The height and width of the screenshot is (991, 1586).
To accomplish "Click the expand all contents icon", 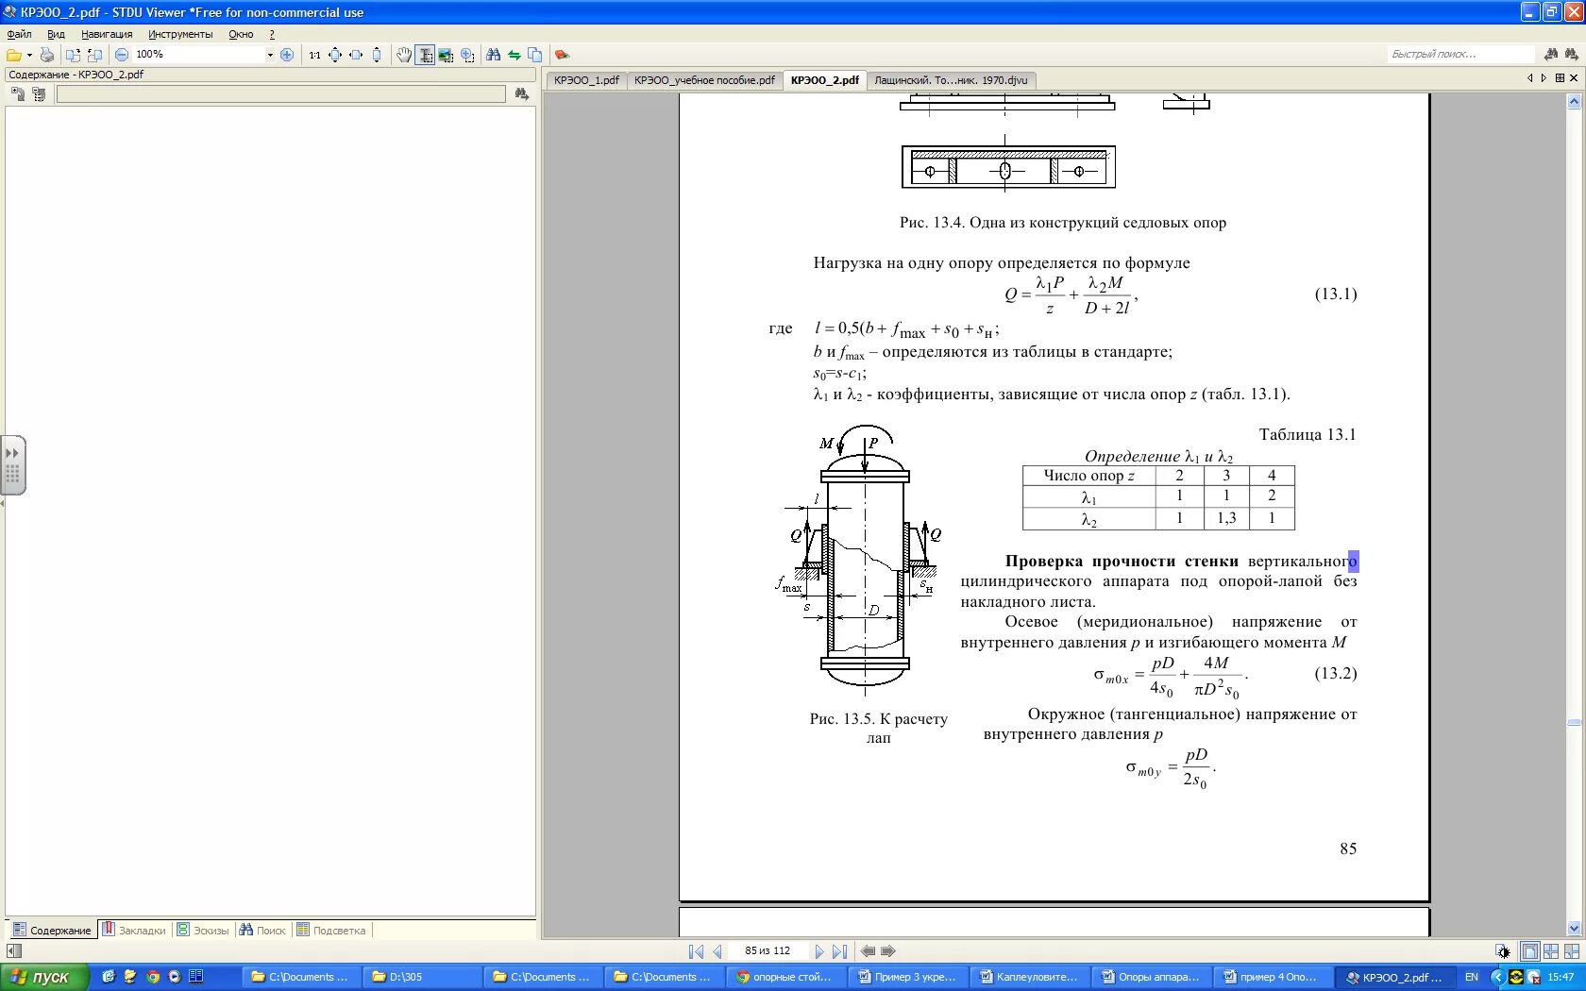I will click(17, 94).
